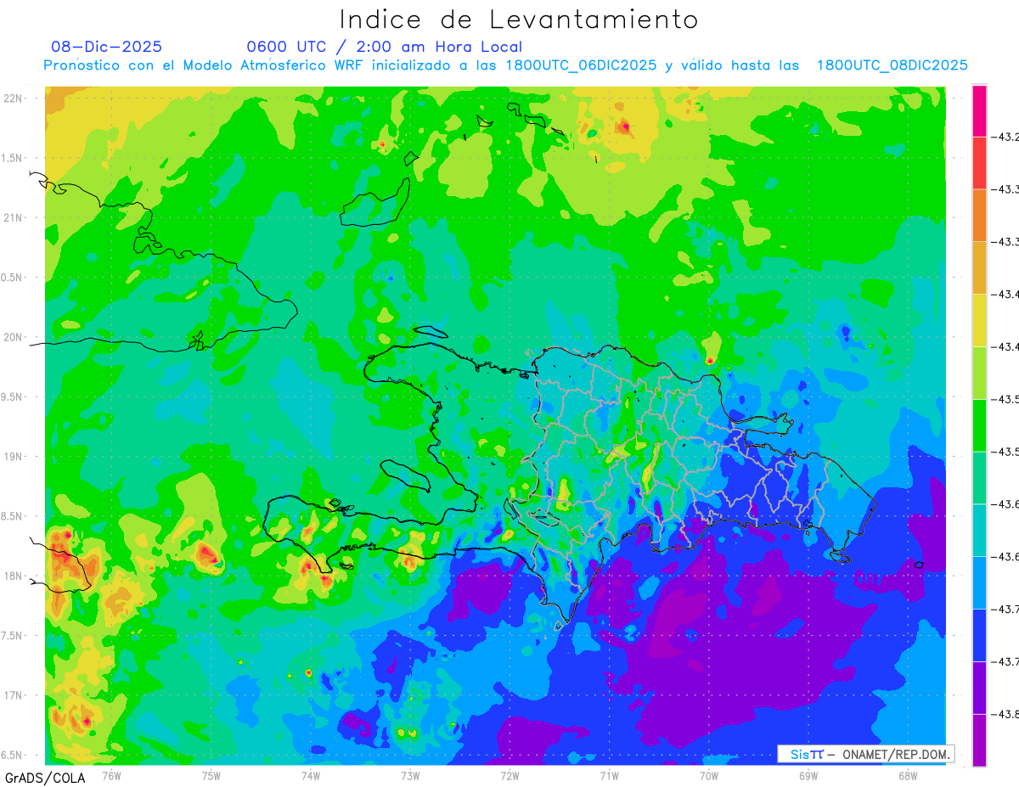
Task: Click the "21N" latitude label
Action: pos(14,217)
